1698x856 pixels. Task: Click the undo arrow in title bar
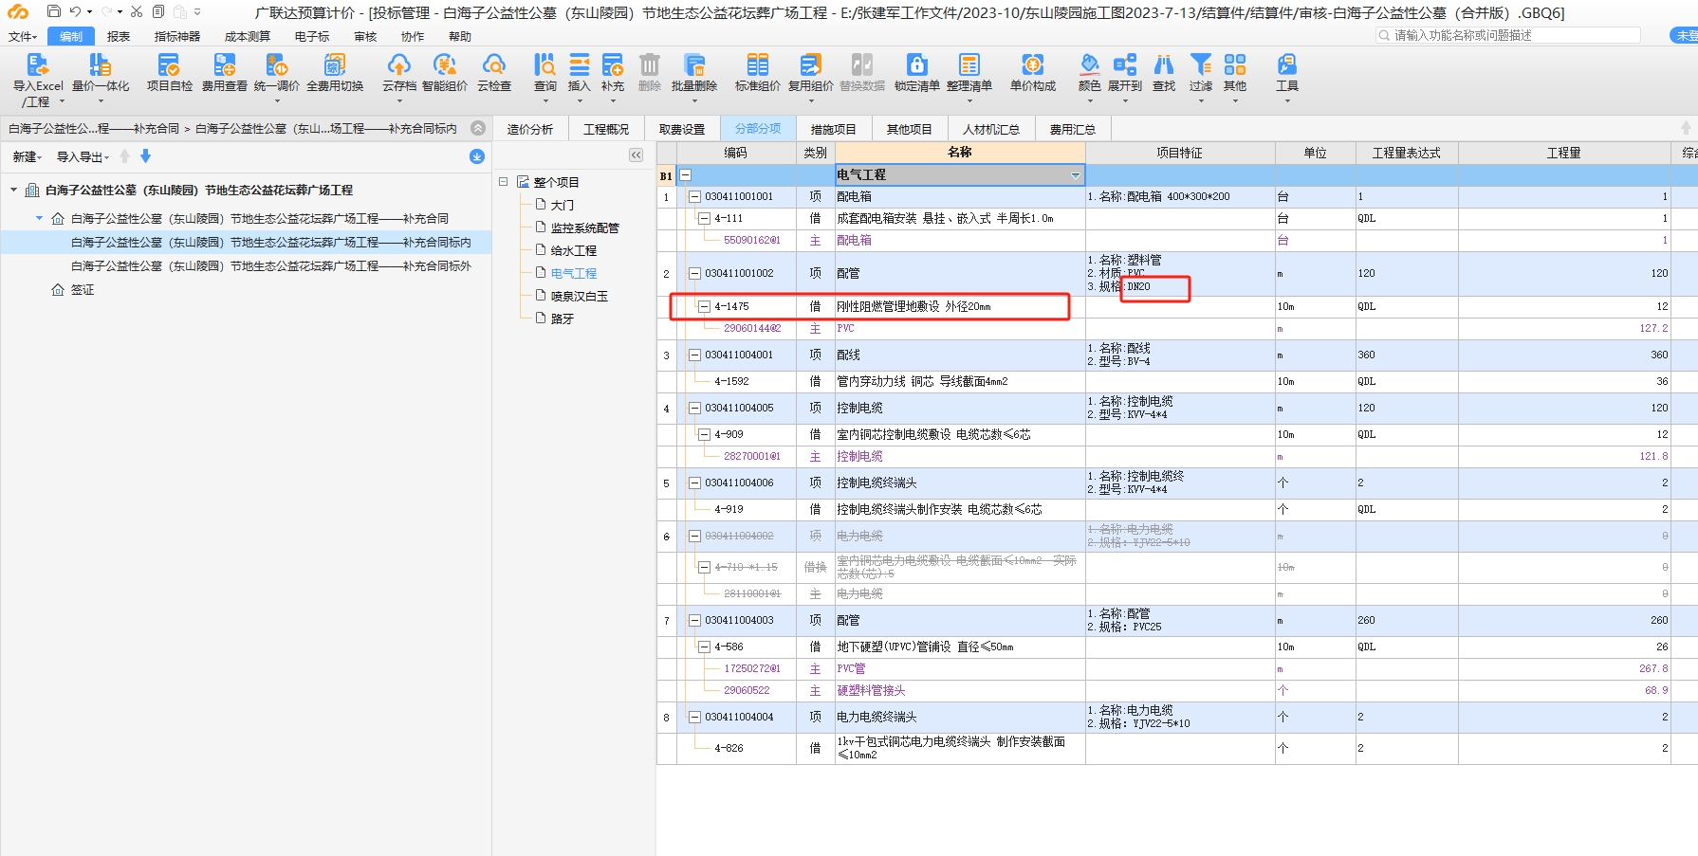point(75,12)
